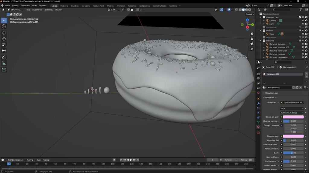Open the modifiers wrench properties tab
Image resolution: width=309 pixels, height=173 pixels.
(x=258, y=103)
